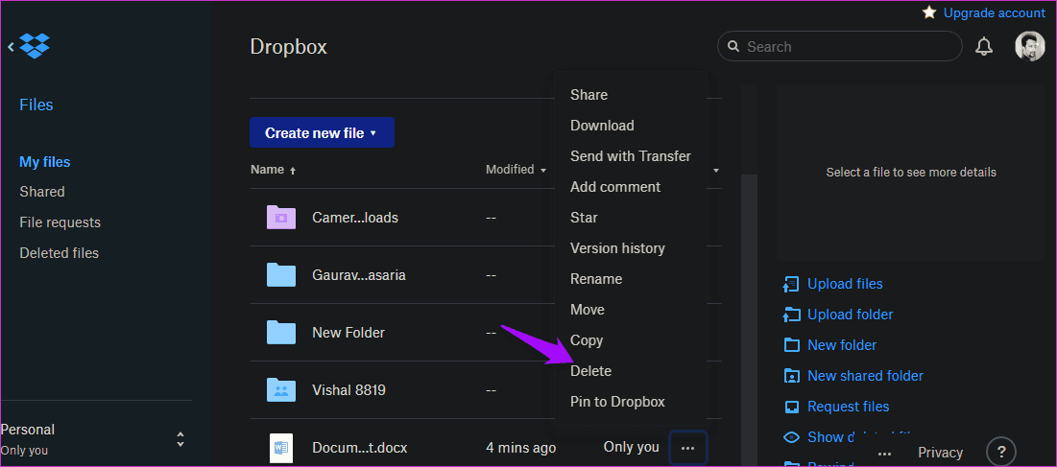Viewport: 1057px width, 467px height.
Task: Click the 4 mins ago modified value
Action: pos(520,448)
